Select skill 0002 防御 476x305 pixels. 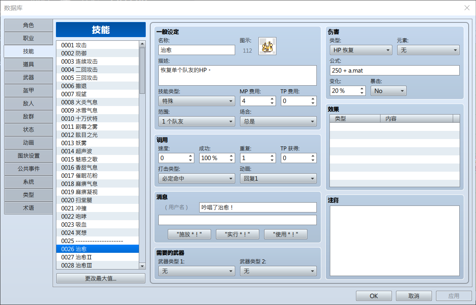click(x=98, y=53)
